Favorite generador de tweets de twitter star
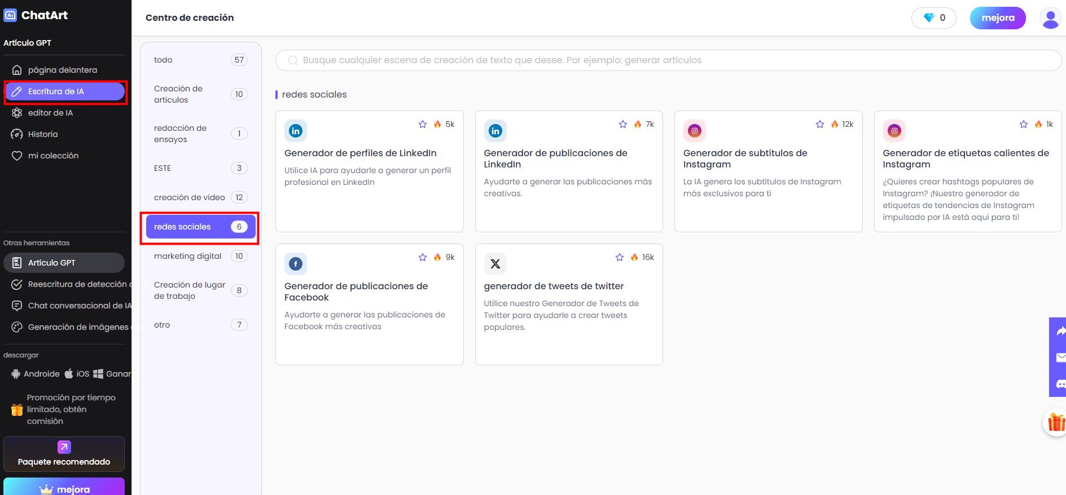The image size is (1066, 495). click(x=620, y=257)
